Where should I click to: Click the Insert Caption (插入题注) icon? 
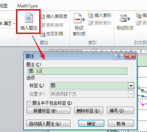(29, 18)
